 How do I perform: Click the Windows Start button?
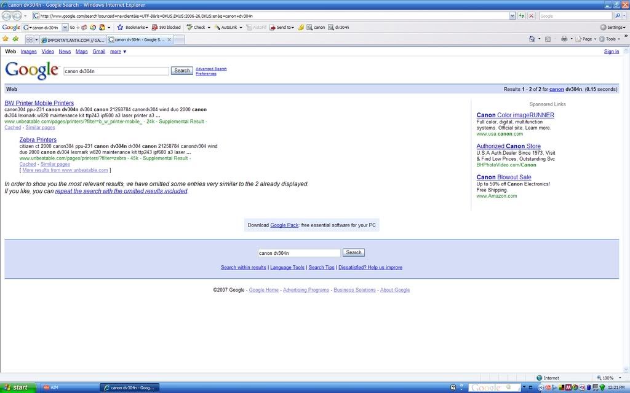(x=17, y=387)
